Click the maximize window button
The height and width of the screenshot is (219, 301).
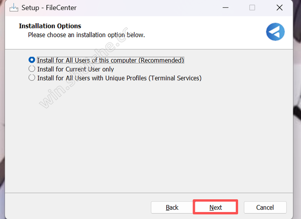252,7
